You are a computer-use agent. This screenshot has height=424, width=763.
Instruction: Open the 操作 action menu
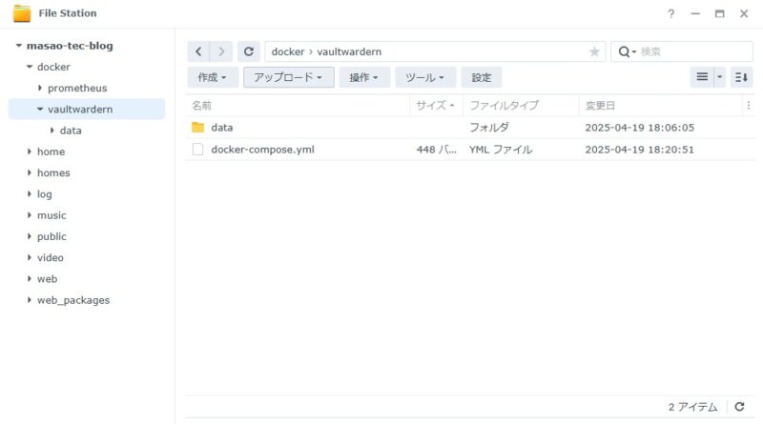pos(364,77)
